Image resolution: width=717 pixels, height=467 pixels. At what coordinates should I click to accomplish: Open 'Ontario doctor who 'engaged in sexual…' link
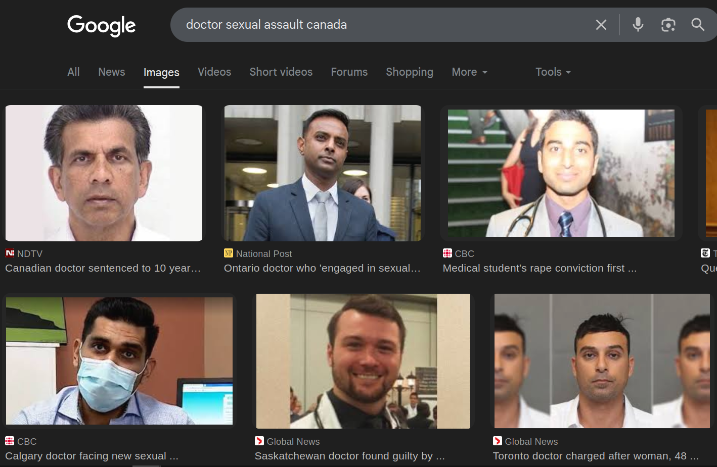322,268
